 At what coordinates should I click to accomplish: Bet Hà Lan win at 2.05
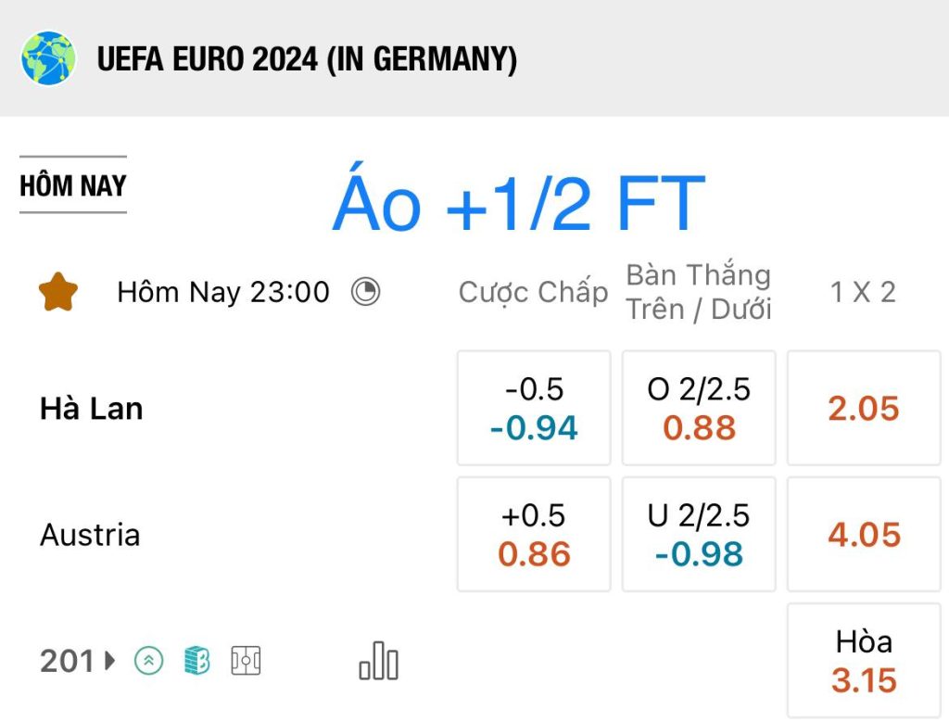[x=864, y=408]
